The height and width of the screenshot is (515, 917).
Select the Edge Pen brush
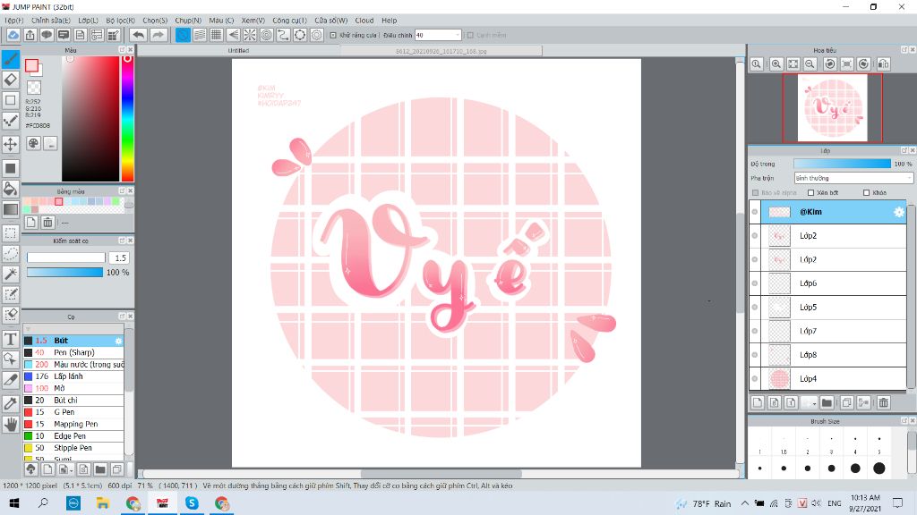(x=73, y=436)
